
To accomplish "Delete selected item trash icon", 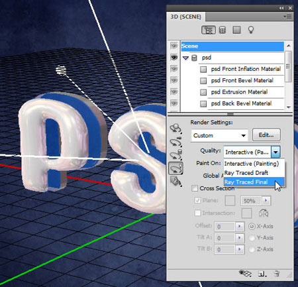I will (277, 274).
